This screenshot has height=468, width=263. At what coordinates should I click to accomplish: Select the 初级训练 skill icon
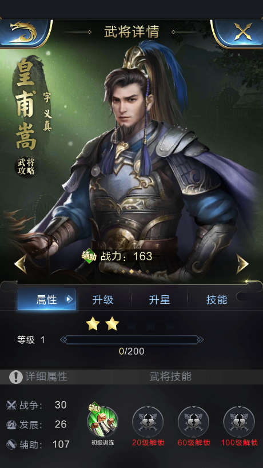pos(102,422)
